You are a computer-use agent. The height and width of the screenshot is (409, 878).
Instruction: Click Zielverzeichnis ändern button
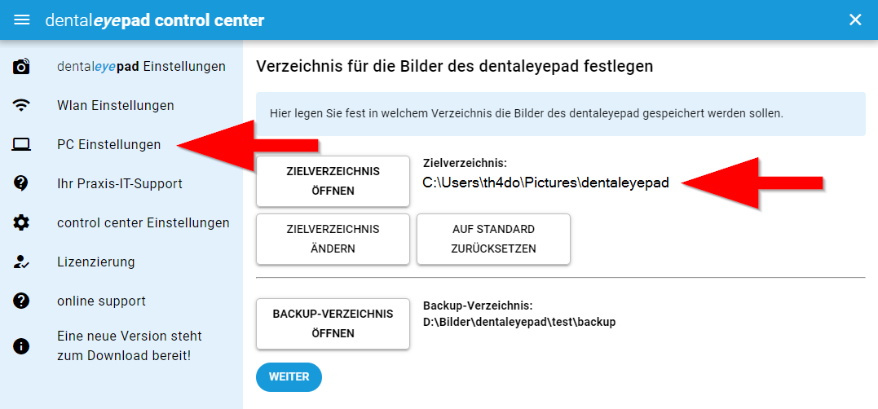[x=333, y=239]
